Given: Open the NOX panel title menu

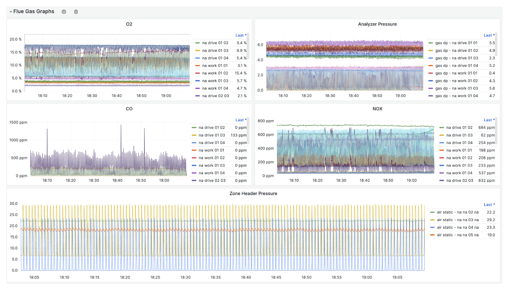Looking at the screenshot, I should 377,109.
